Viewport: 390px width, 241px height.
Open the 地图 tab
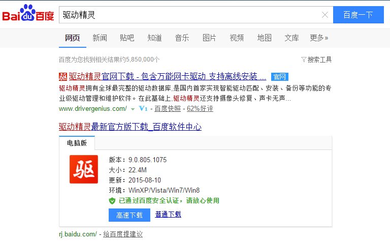click(x=264, y=38)
